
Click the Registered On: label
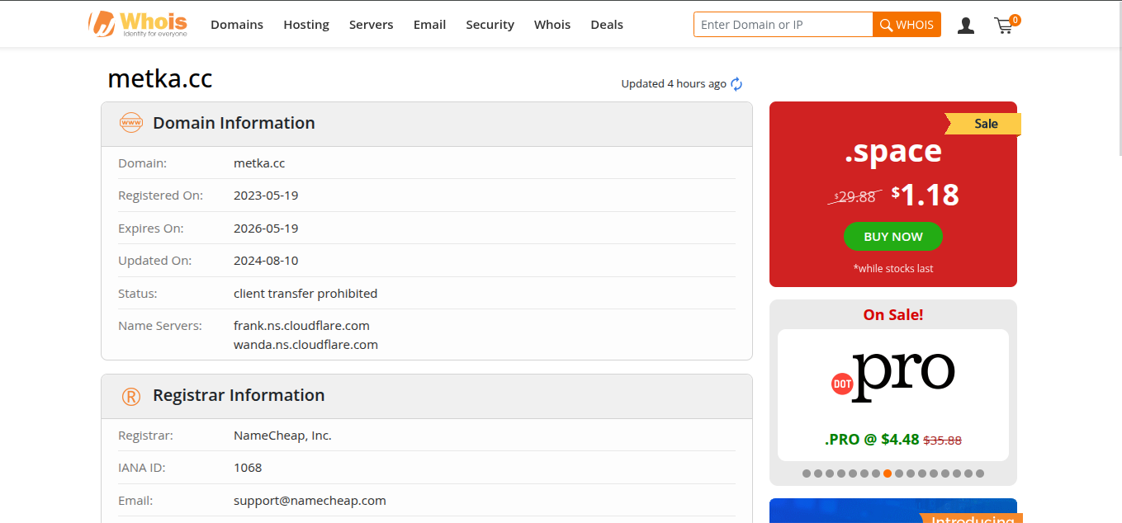(160, 196)
